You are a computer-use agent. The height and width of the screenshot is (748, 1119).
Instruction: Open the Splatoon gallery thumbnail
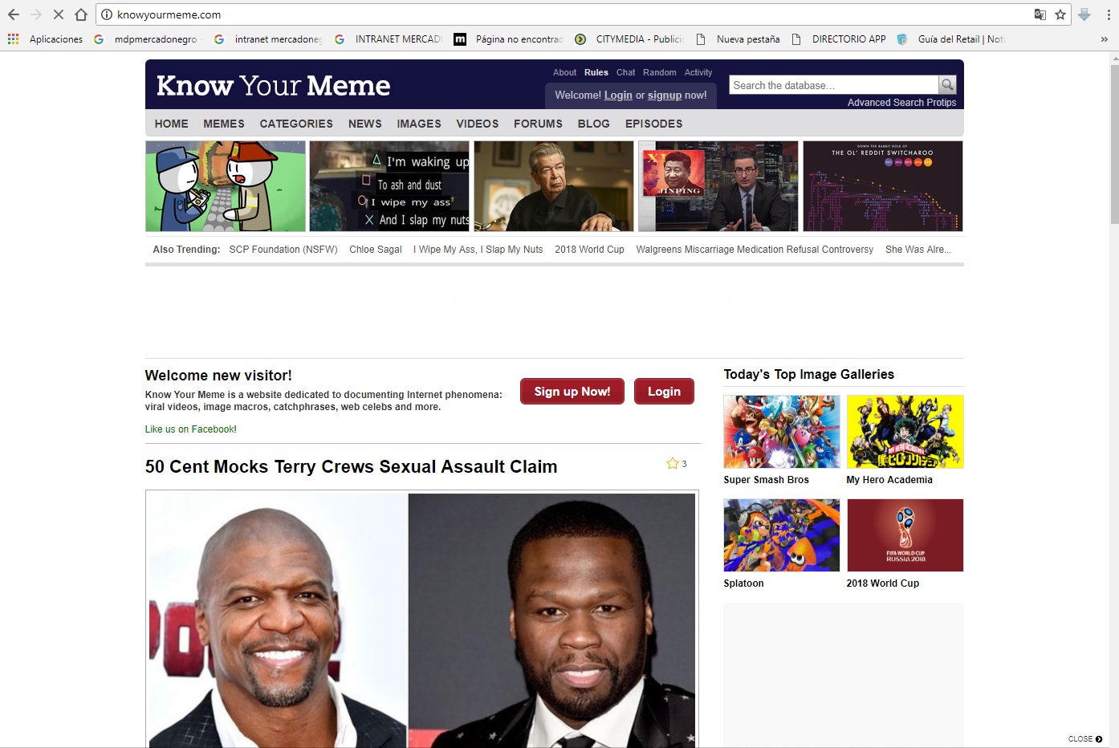782,535
